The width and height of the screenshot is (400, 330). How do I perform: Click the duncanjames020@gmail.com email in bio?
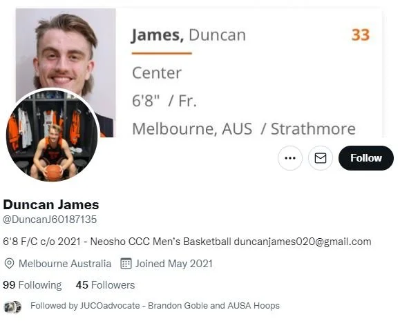pyautogui.click(x=303, y=242)
